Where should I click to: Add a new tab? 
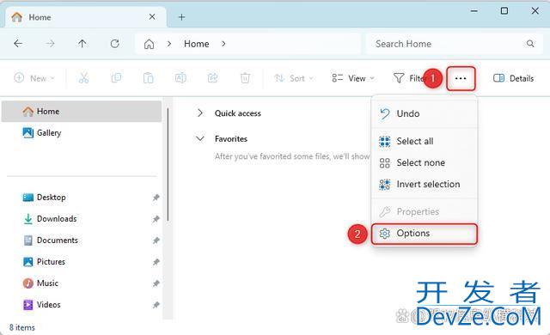(x=181, y=17)
